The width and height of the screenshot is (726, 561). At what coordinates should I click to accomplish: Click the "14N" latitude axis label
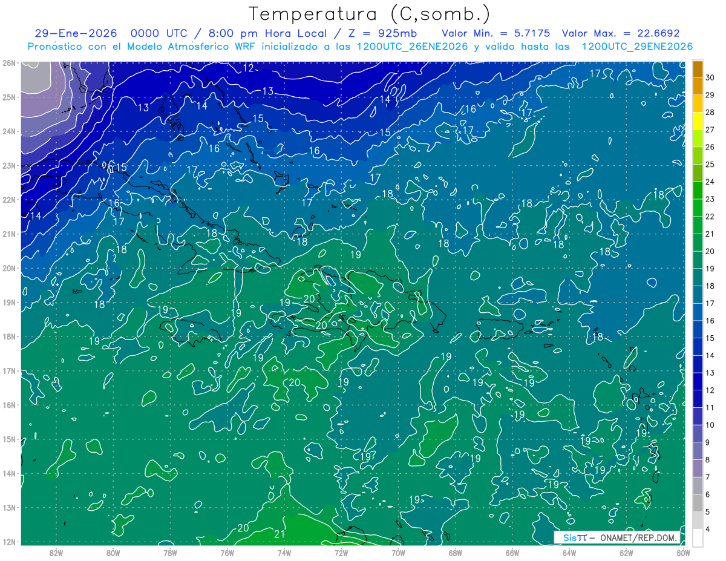pyautogui.click(x=8, y=473)
